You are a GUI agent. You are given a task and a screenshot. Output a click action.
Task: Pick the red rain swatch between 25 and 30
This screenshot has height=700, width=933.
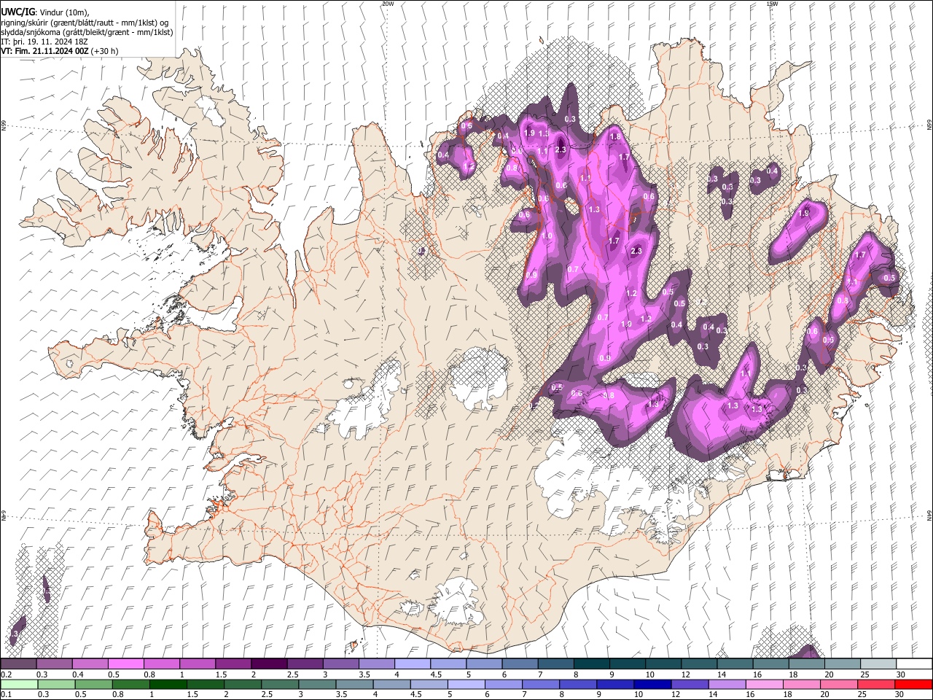click(875, 684)
